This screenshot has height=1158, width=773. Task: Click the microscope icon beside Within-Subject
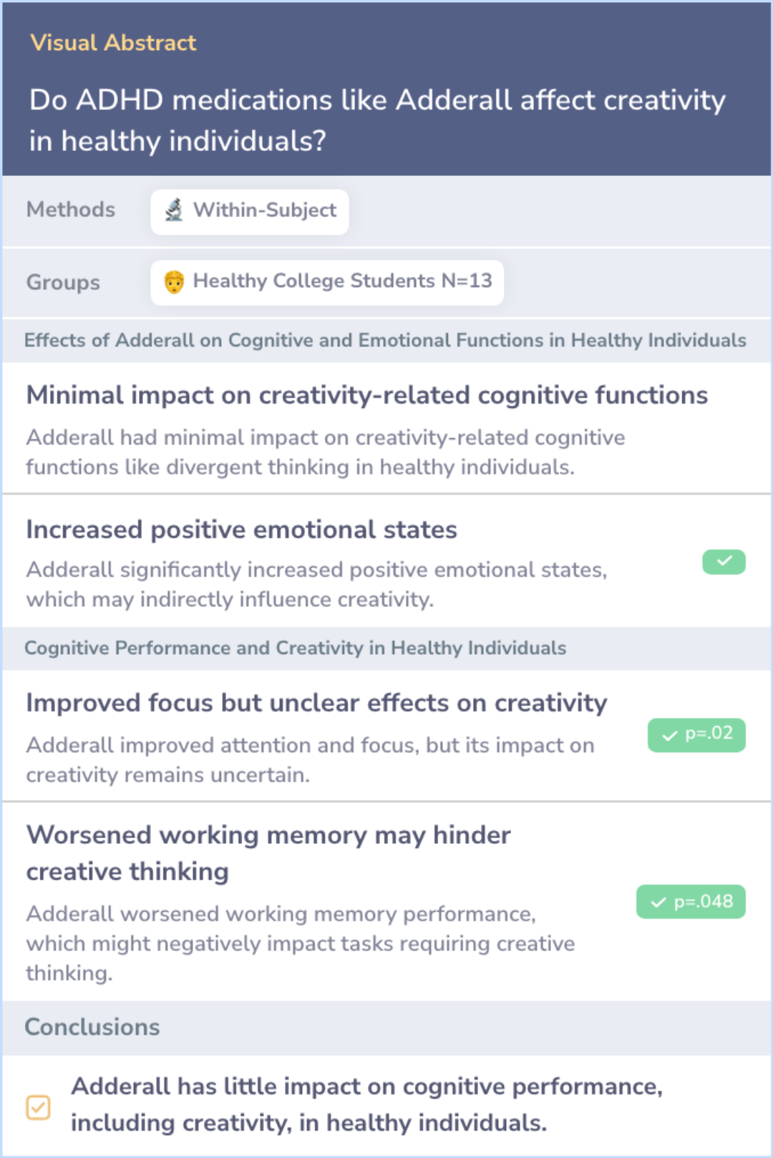coord(174,210)
